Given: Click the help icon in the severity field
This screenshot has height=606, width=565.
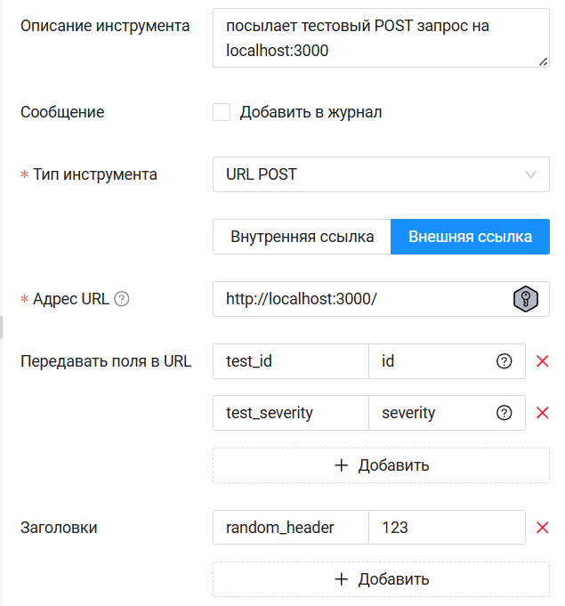Looking at the screenshot, I should (x=504, y=413).
